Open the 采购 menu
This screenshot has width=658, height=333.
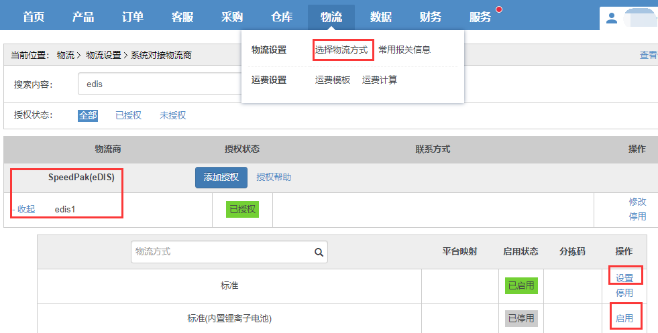tap(231, 17)
